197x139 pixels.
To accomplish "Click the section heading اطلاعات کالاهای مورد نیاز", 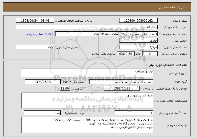I will coord(168,65).
